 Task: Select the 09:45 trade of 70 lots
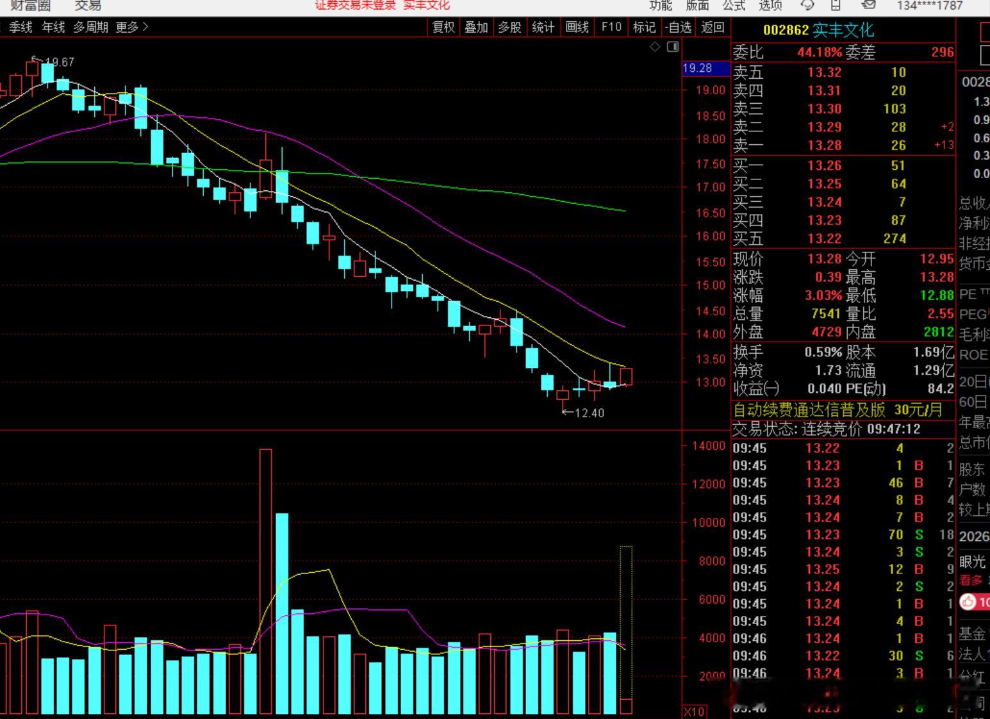point(843,534)
